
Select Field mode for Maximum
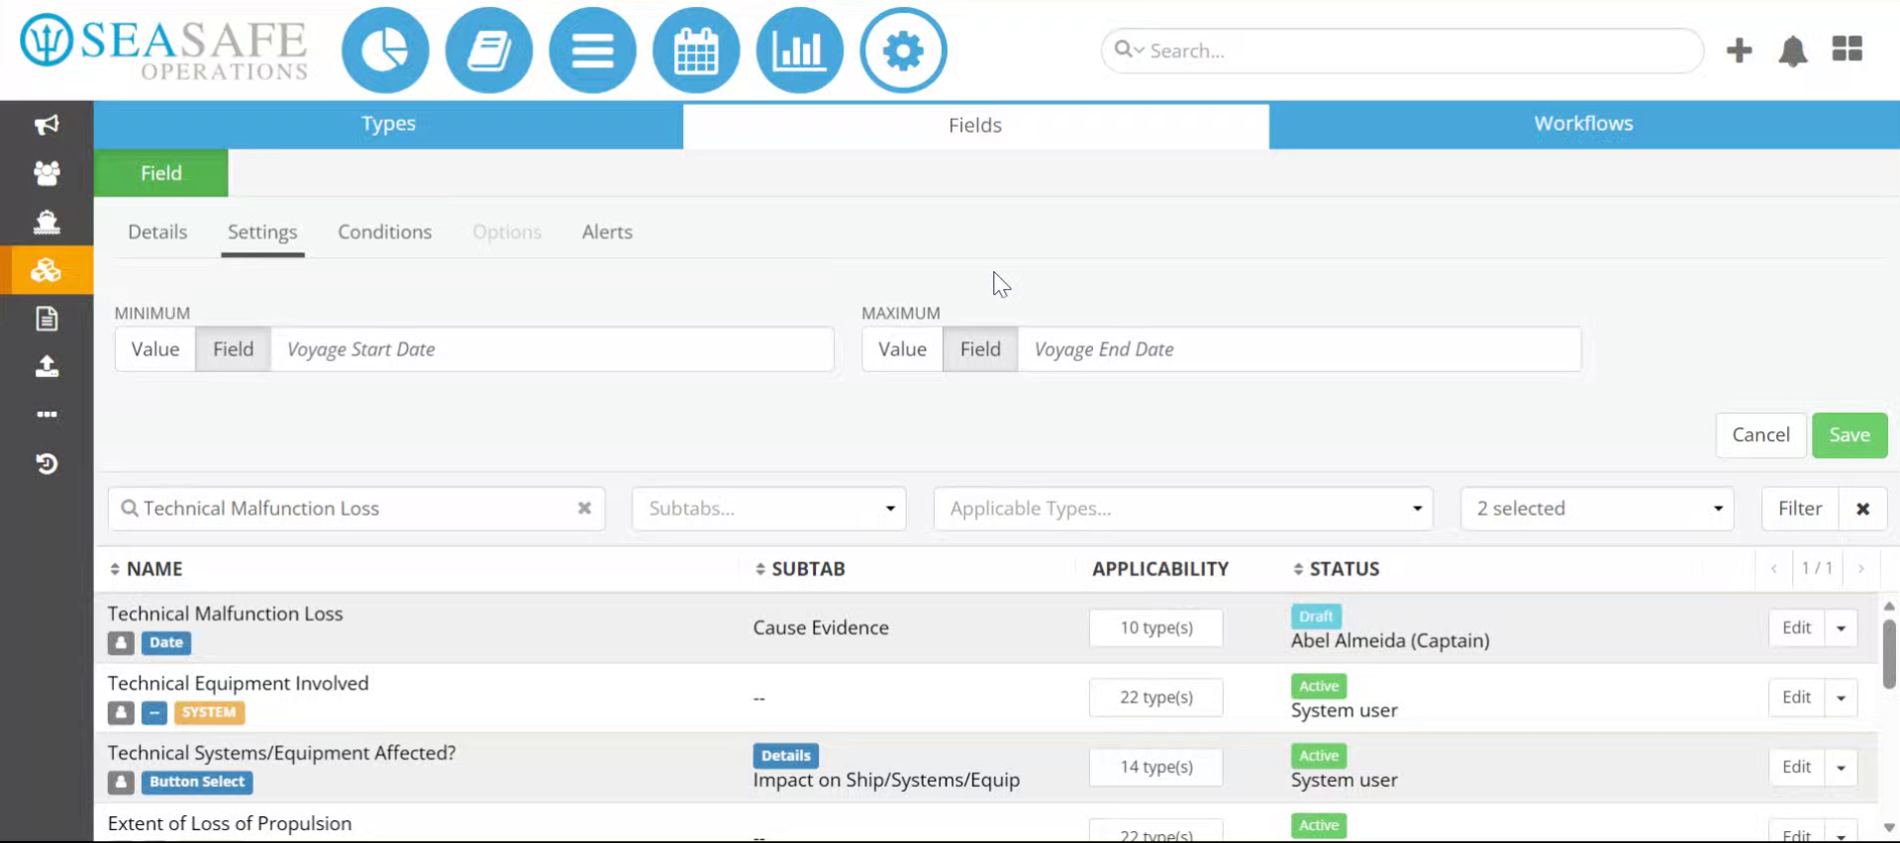[x=980, y=349]
